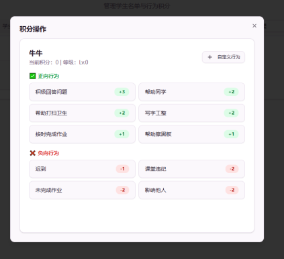This screenshot has height=259, width=284.
Task: Open the 自定义行为 button
Action: click(x=224, y=57)
